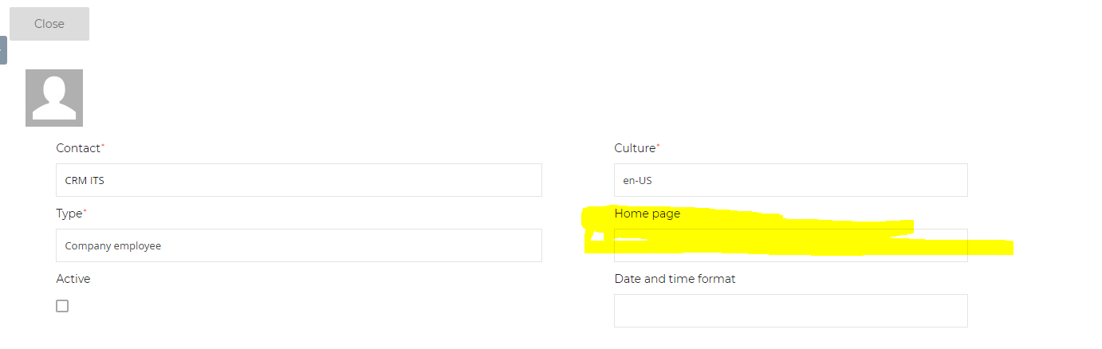Toggle the Active checkbox
Image resolution: width=1102 pixels, height=349 pixels.
62,306
